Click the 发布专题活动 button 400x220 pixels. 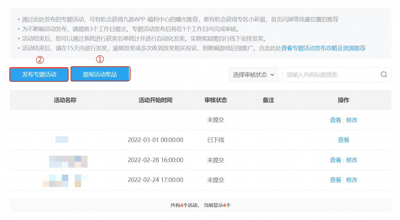(x=39, y=75)
